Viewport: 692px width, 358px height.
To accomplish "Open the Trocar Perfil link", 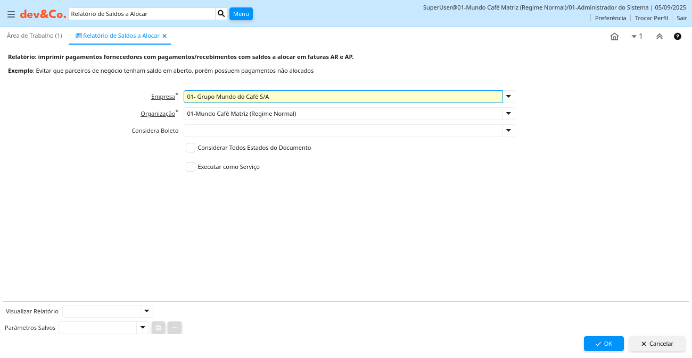I will point(651,18).
